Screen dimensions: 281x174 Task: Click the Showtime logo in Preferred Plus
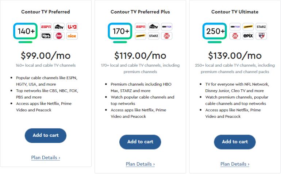click(x=166, y=36)
